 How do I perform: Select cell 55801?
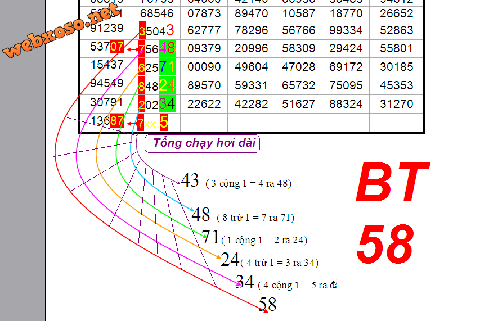coord(396,48)
